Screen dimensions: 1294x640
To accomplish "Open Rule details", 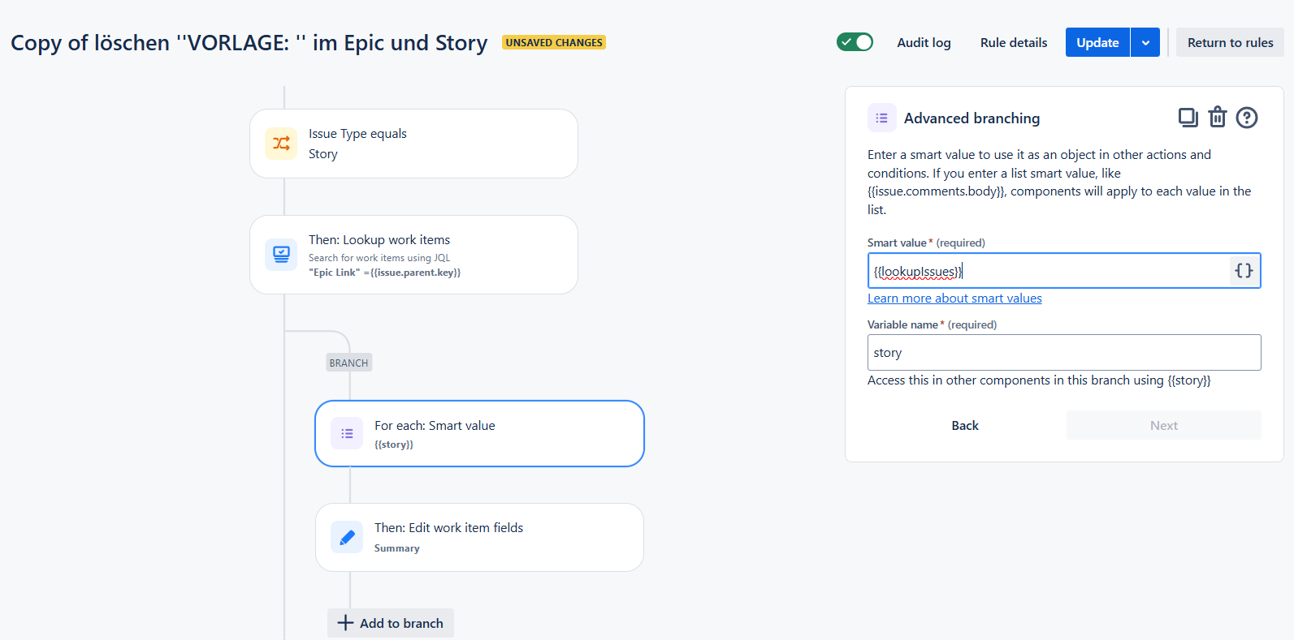I will pyautogui.click(x=1014, y=42).
